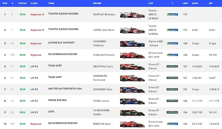Click LM P2 class in SCHERER row
The image size is (222, 129).
[x=34, y=89]
